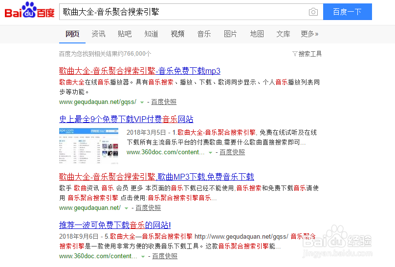
Task: Expand arrow beside the 2018年9月6日 result's 360doc URL
Action: click(x=143, y=257)
